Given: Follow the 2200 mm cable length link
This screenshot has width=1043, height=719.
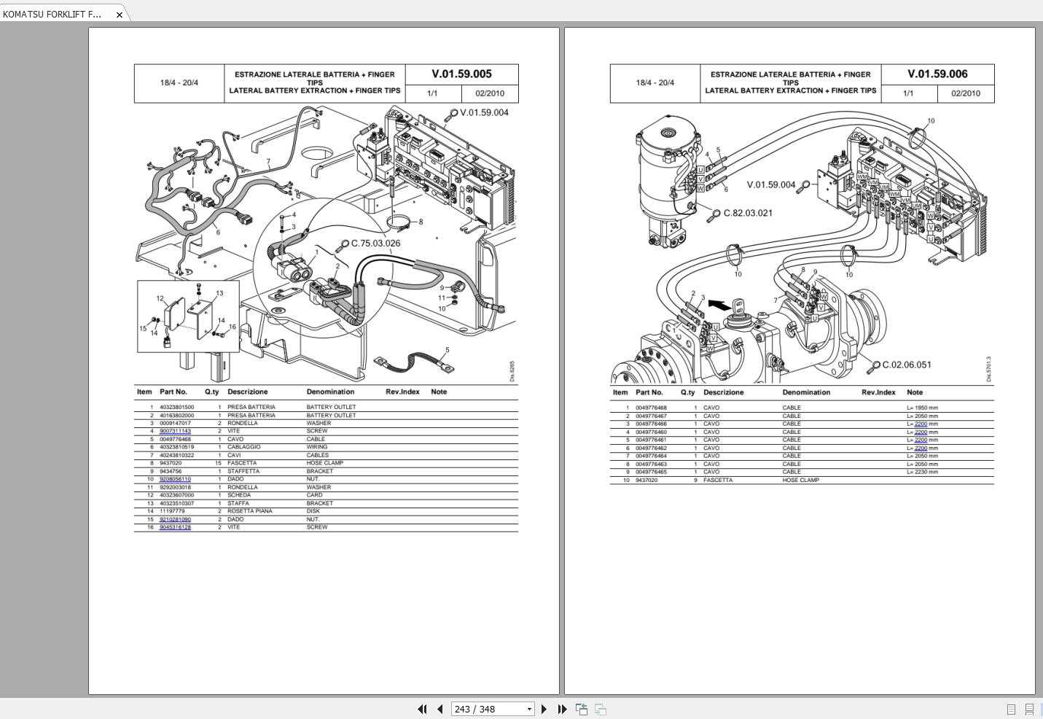Looking at the screenshot, I should (x=920, y=424).
